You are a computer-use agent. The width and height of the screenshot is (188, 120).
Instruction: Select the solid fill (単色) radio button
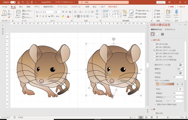(154, 47)
